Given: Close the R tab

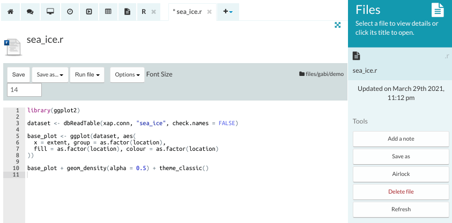Looking at the screenshot, I should coord(154,11).
